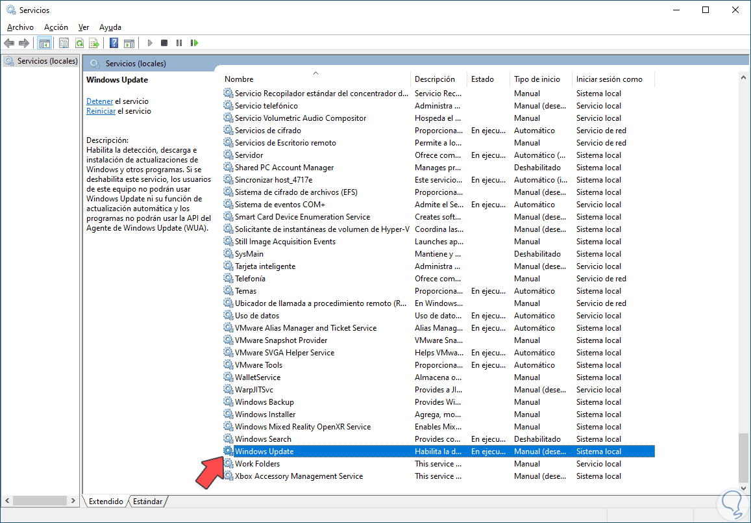This screenshot has width=751, height=523.
Task: Click left pane horizontal scrollbar left arrow
Action: (x=6, y=500)
